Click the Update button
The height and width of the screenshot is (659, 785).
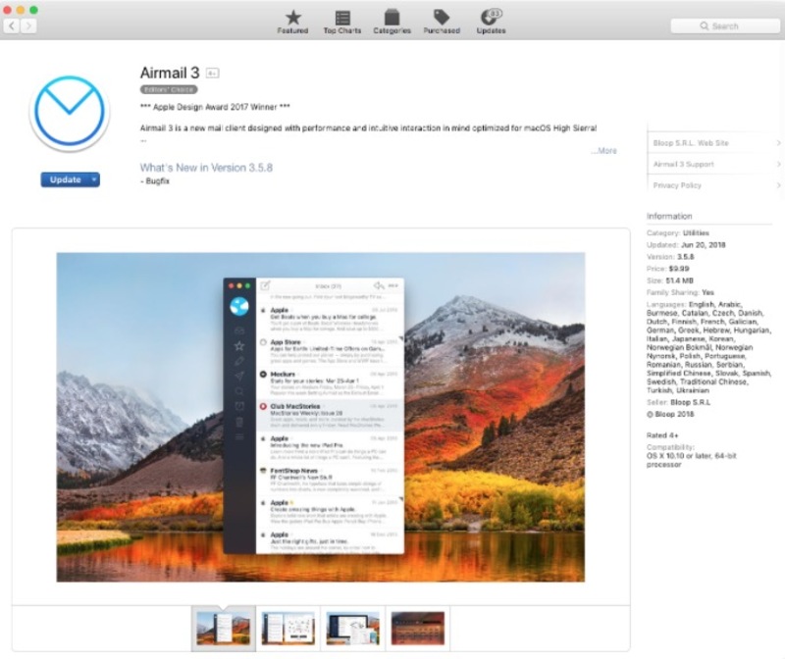(65, 179)
